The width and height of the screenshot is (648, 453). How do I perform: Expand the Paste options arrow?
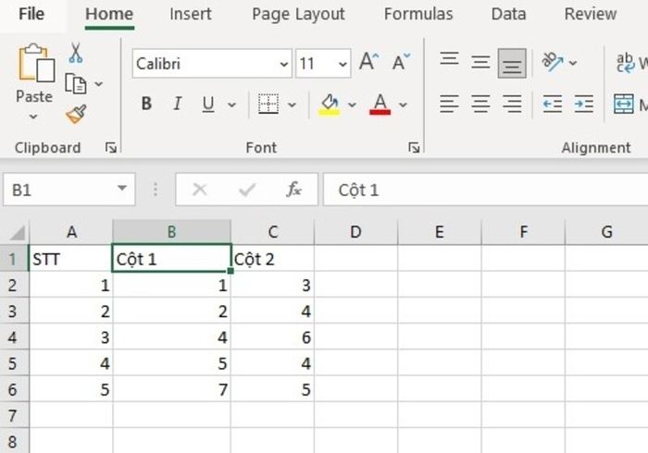click(x=33, y=116)
